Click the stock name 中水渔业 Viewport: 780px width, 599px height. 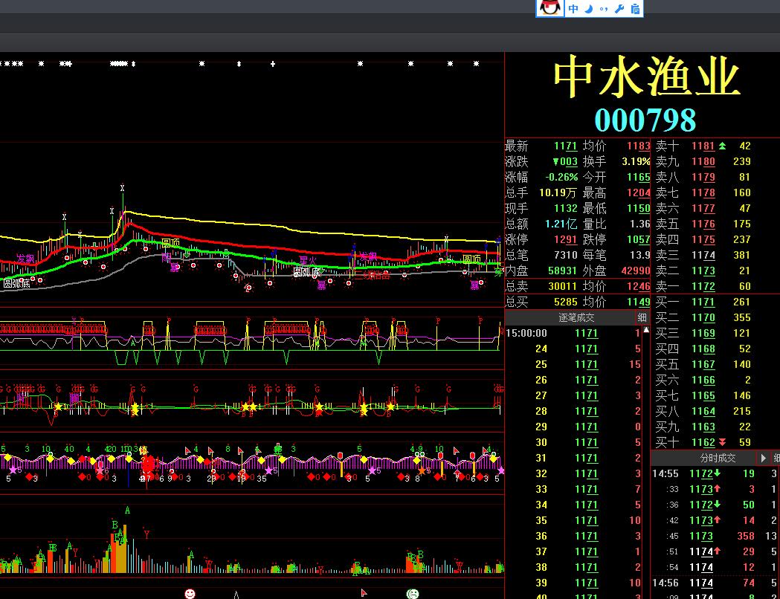pos(647,77)
